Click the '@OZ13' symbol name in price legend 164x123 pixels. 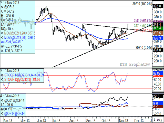[9, 7]
